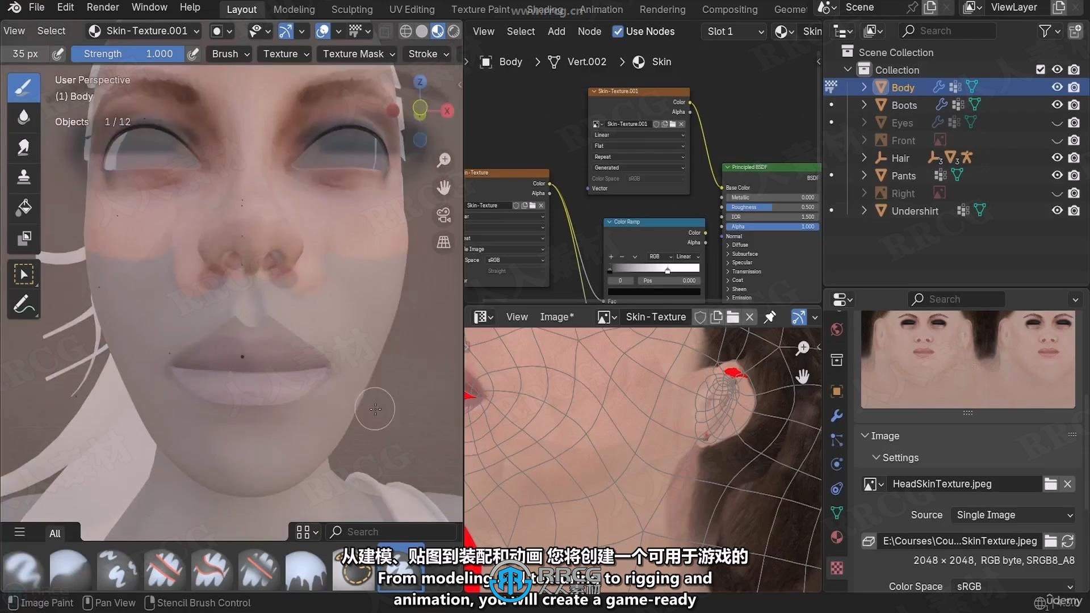Click viewport pan hand icon

443,187
